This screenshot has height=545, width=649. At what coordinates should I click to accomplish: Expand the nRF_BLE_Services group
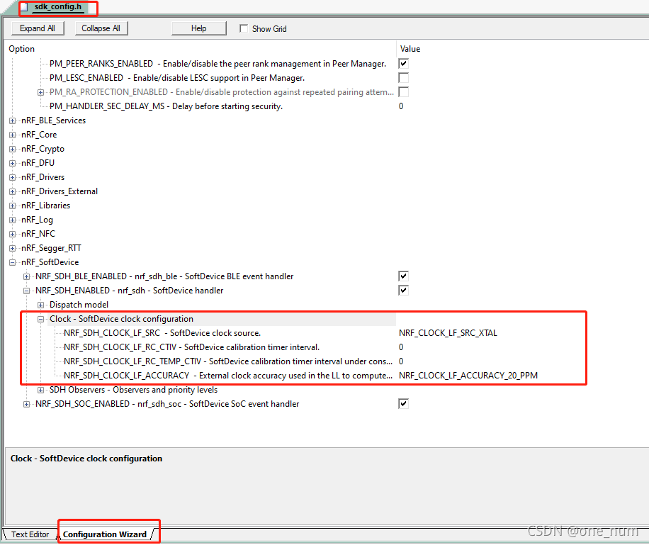pos(13,121)
